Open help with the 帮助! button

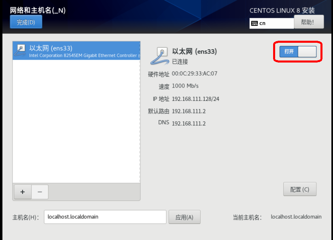309,22
